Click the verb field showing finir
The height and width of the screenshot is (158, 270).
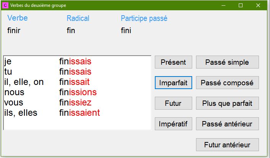(x=14, y=30)
